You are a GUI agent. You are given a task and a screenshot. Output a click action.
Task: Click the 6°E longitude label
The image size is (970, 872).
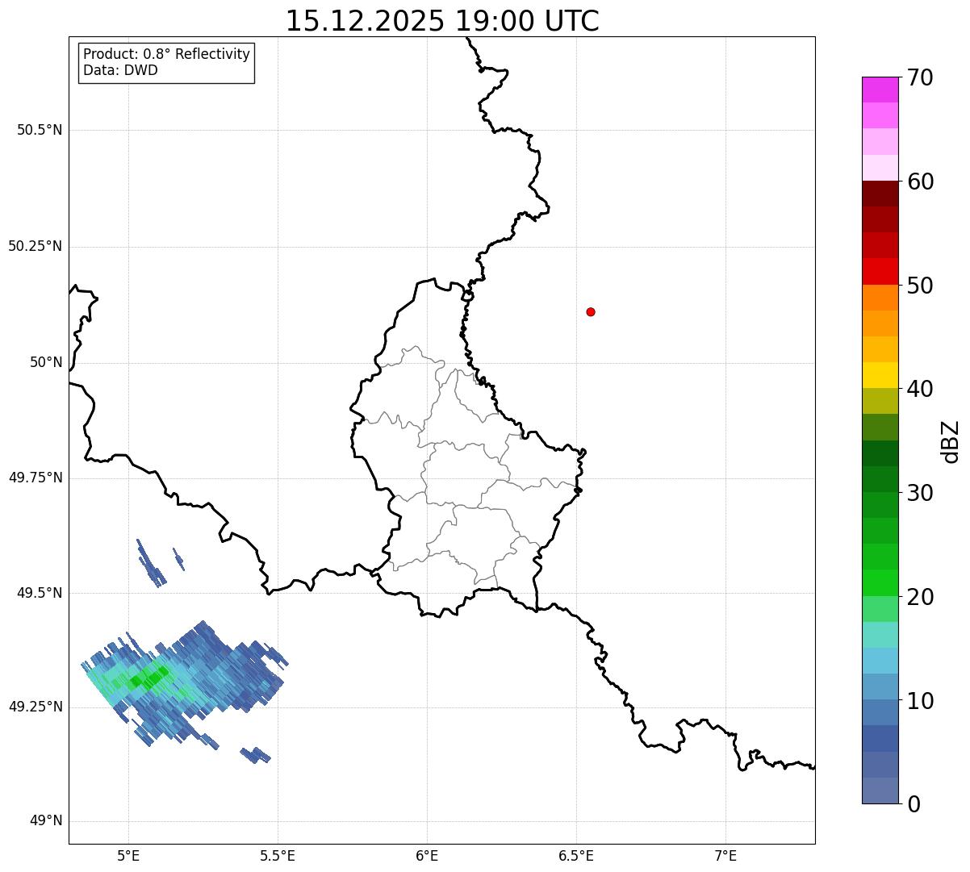pos(427,855)
